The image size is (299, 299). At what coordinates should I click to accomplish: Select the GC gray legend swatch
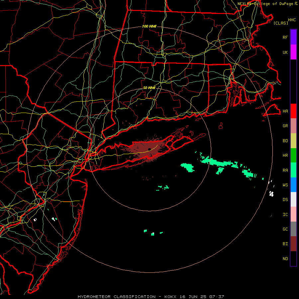point(293,229)
